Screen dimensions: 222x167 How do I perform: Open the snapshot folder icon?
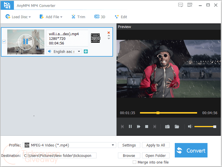(177, 127)
